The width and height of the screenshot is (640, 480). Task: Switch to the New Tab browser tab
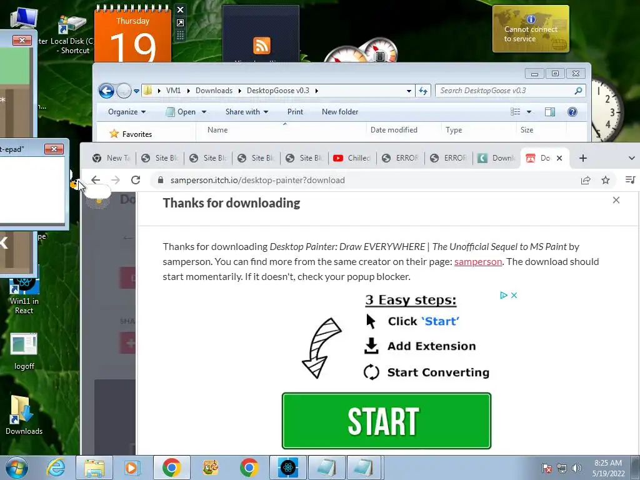click(111, 158)
